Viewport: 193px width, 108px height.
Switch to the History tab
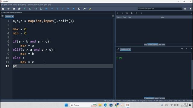click(x=157, y=98)
